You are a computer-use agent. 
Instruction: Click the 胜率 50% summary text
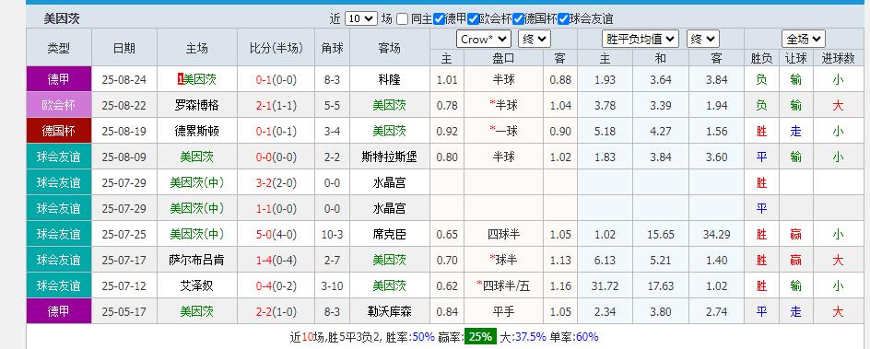[410, 337]
